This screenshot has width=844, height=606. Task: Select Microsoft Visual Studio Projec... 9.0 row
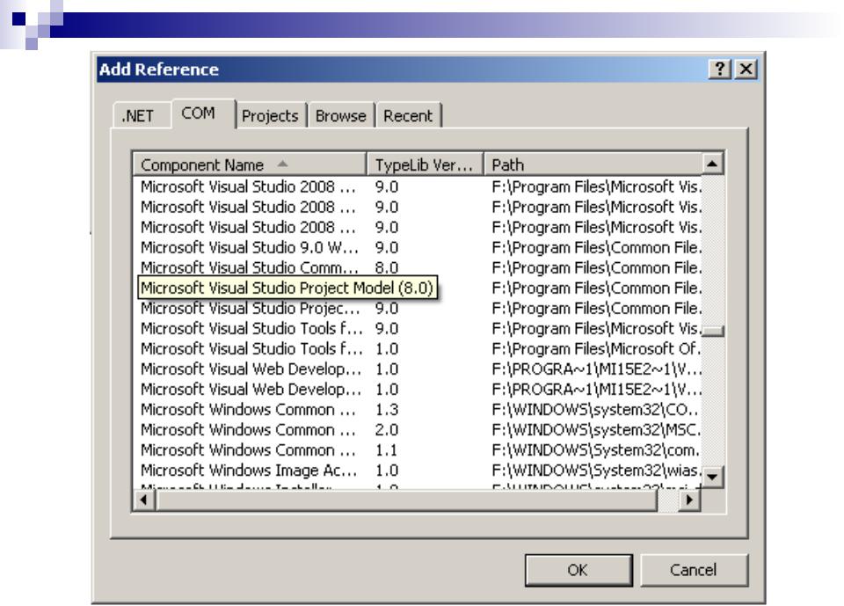pos(417,309)
